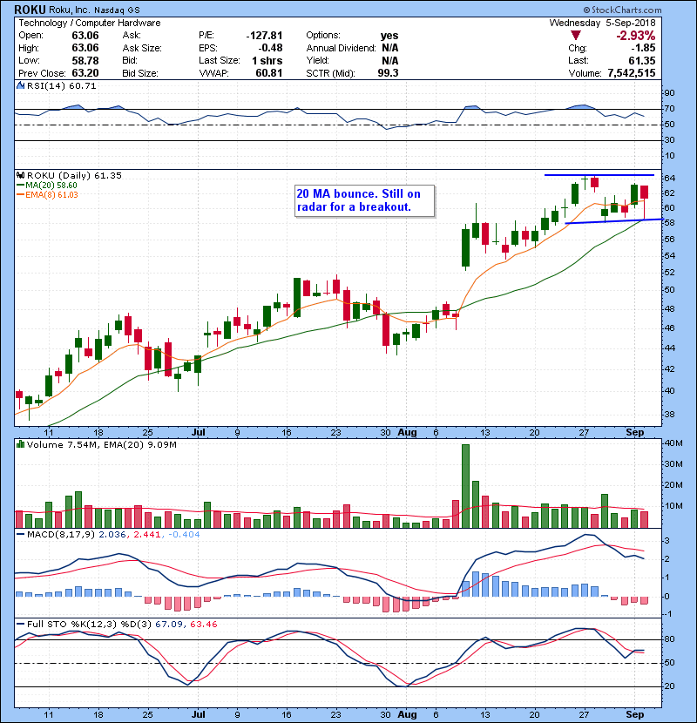The image size is (697, 723).
Task: Click the "Ask:" label
Action: coord(132,36)
